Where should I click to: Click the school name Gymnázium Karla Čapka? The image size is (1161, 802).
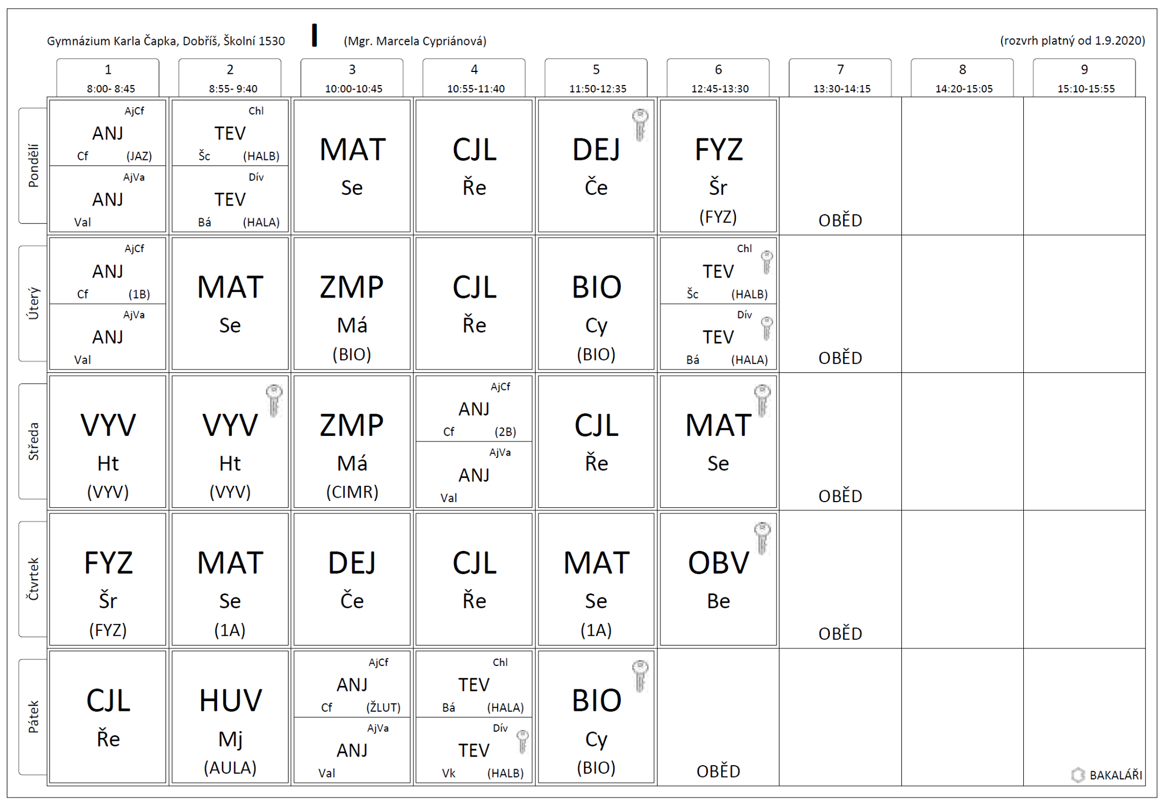coord(166,41)
